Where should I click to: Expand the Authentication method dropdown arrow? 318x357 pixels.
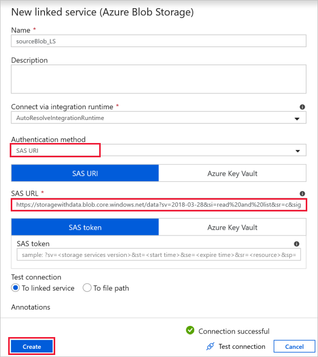[x=297, y=151]
